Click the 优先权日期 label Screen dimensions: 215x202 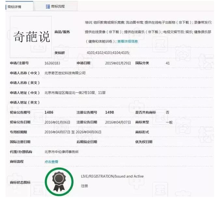(144, 142)
